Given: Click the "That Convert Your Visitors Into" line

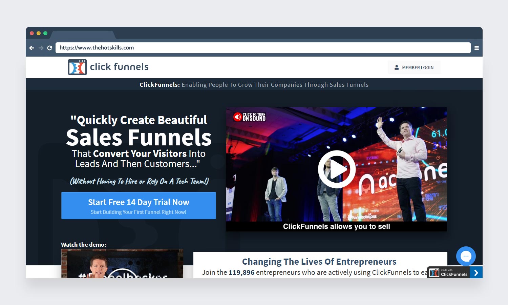Looking at the screenshot, I should 139,154.
